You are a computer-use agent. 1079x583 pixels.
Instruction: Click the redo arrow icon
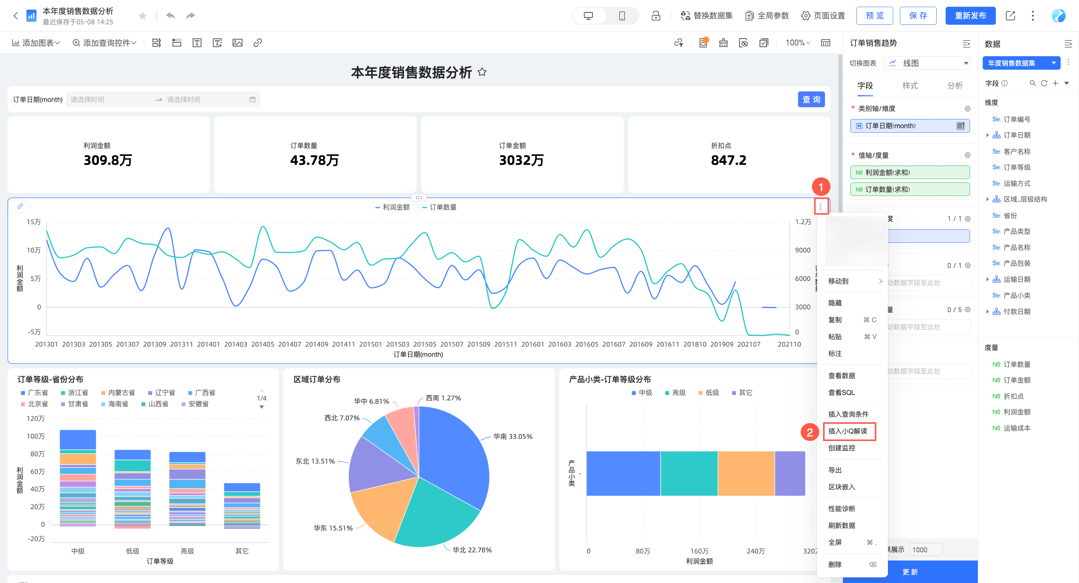pos(191,15)
